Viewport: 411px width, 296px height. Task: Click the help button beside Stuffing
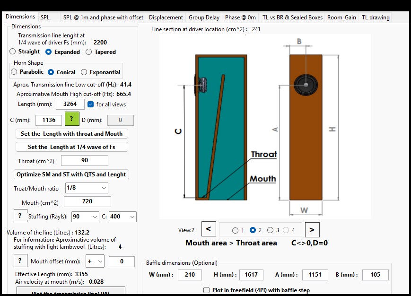[x=20, y=217]
